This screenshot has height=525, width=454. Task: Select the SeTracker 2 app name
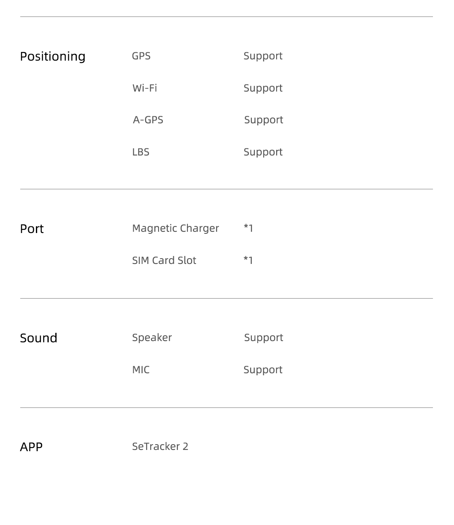pyautogui.click(x=160, y=446)
